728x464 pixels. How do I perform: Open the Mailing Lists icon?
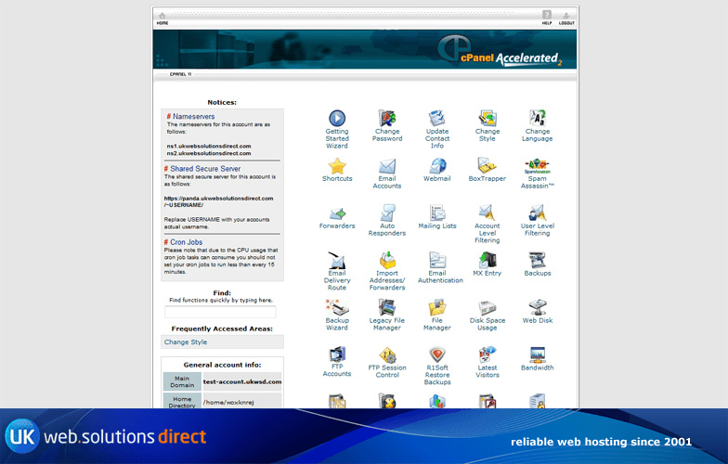(437, 213)
